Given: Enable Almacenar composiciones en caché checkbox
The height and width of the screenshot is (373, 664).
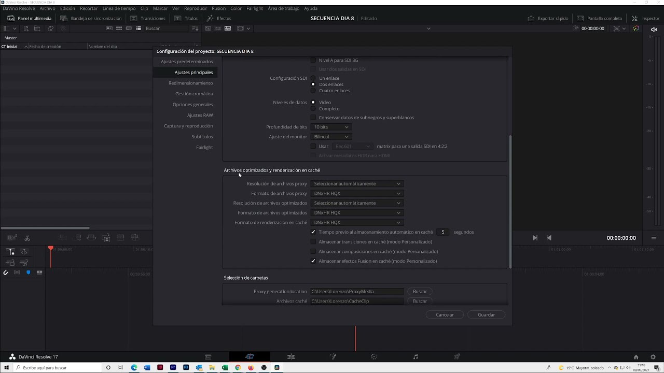Looking at the screenshot, I should pos(313,251).
